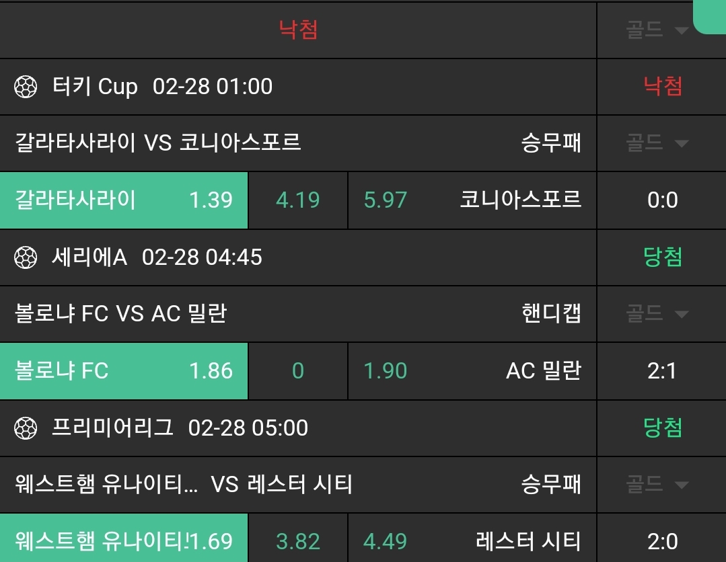Click the red 낙첨 header at top
The height and width of the screenshot is (562, 726).
click(x=298, y=30)
